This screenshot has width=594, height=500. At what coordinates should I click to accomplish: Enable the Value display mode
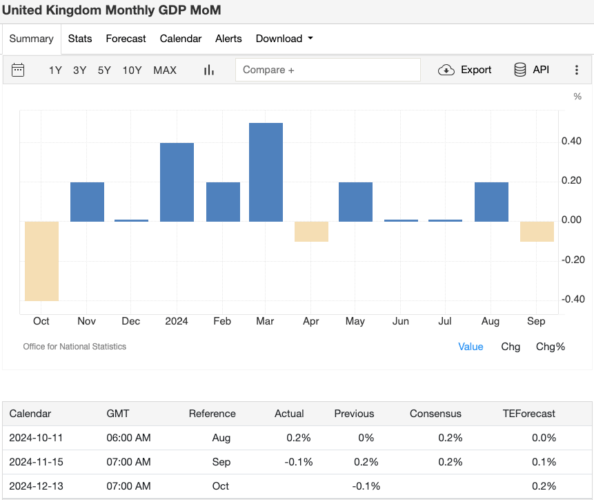[x=471, y=346]
